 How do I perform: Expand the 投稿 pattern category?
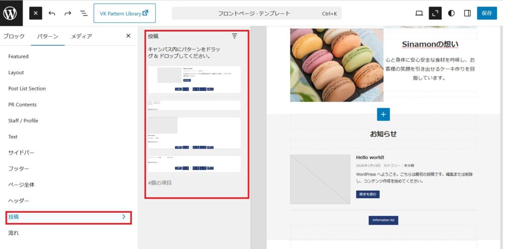(68, 217)
